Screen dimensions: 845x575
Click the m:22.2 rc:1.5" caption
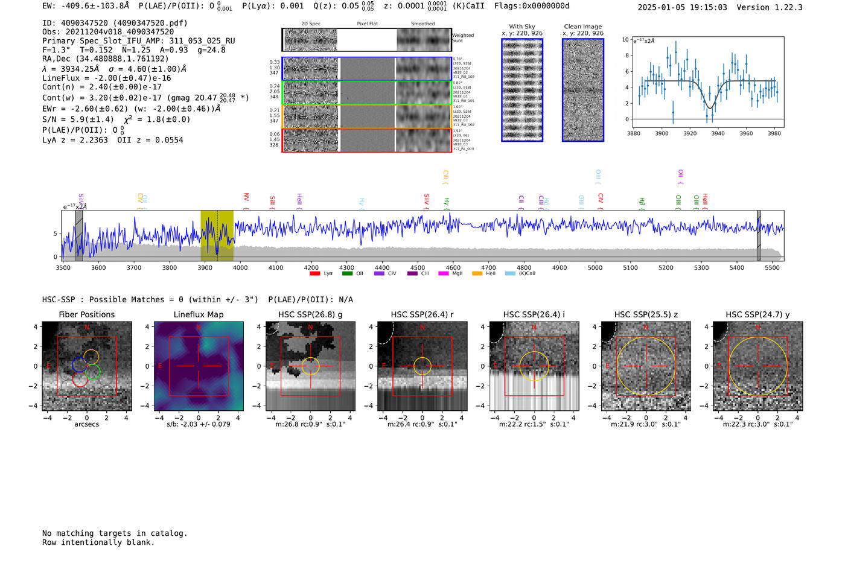click(534, 424)
